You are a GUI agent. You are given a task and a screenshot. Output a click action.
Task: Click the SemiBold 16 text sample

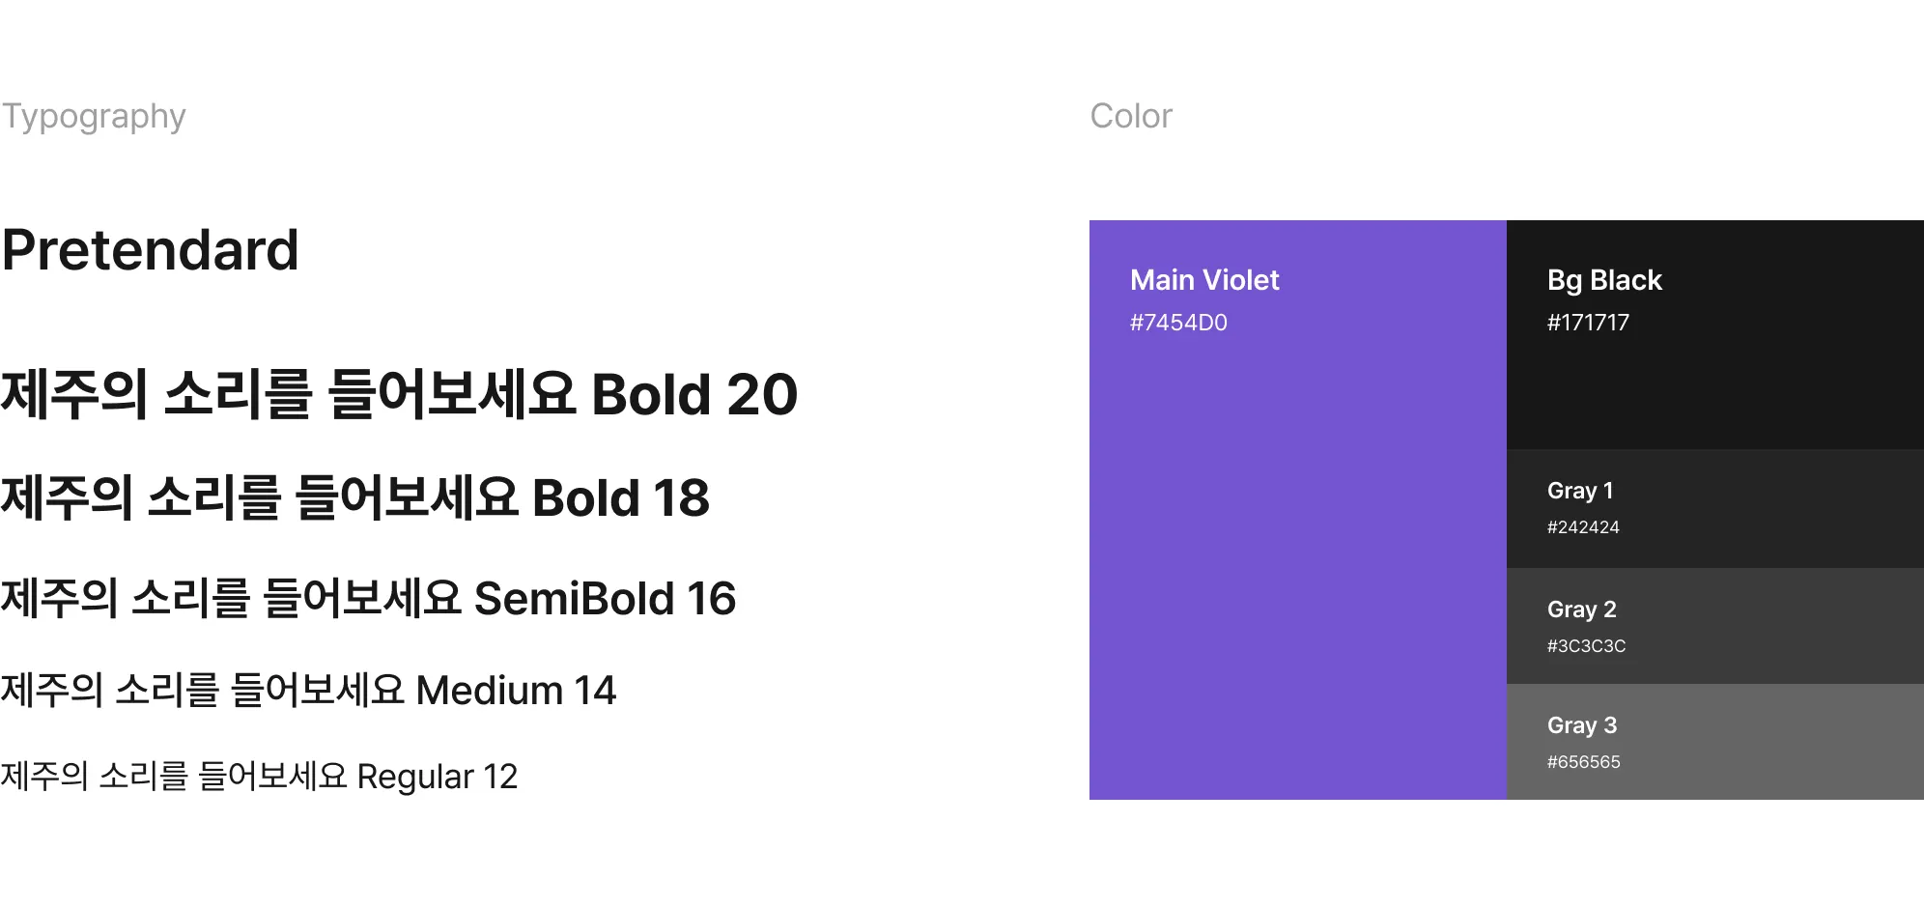click(368, 599)
